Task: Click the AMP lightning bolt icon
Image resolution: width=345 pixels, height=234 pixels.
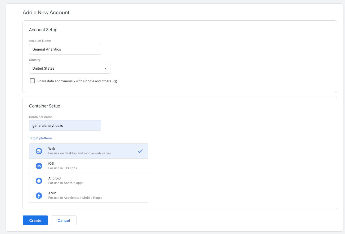Action: [39, 196]
